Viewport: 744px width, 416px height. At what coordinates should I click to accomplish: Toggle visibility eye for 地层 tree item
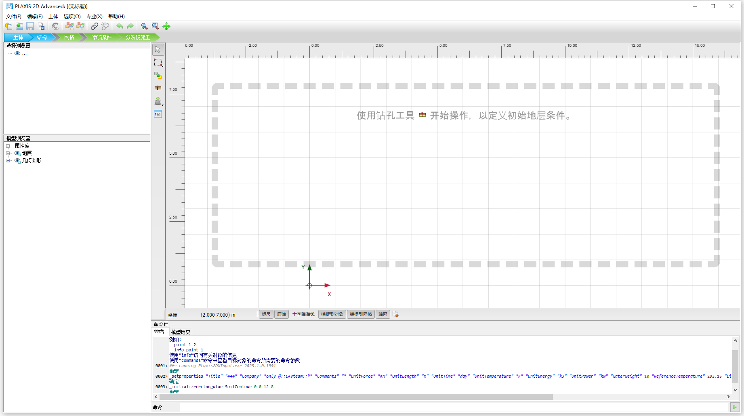(17, 153)
